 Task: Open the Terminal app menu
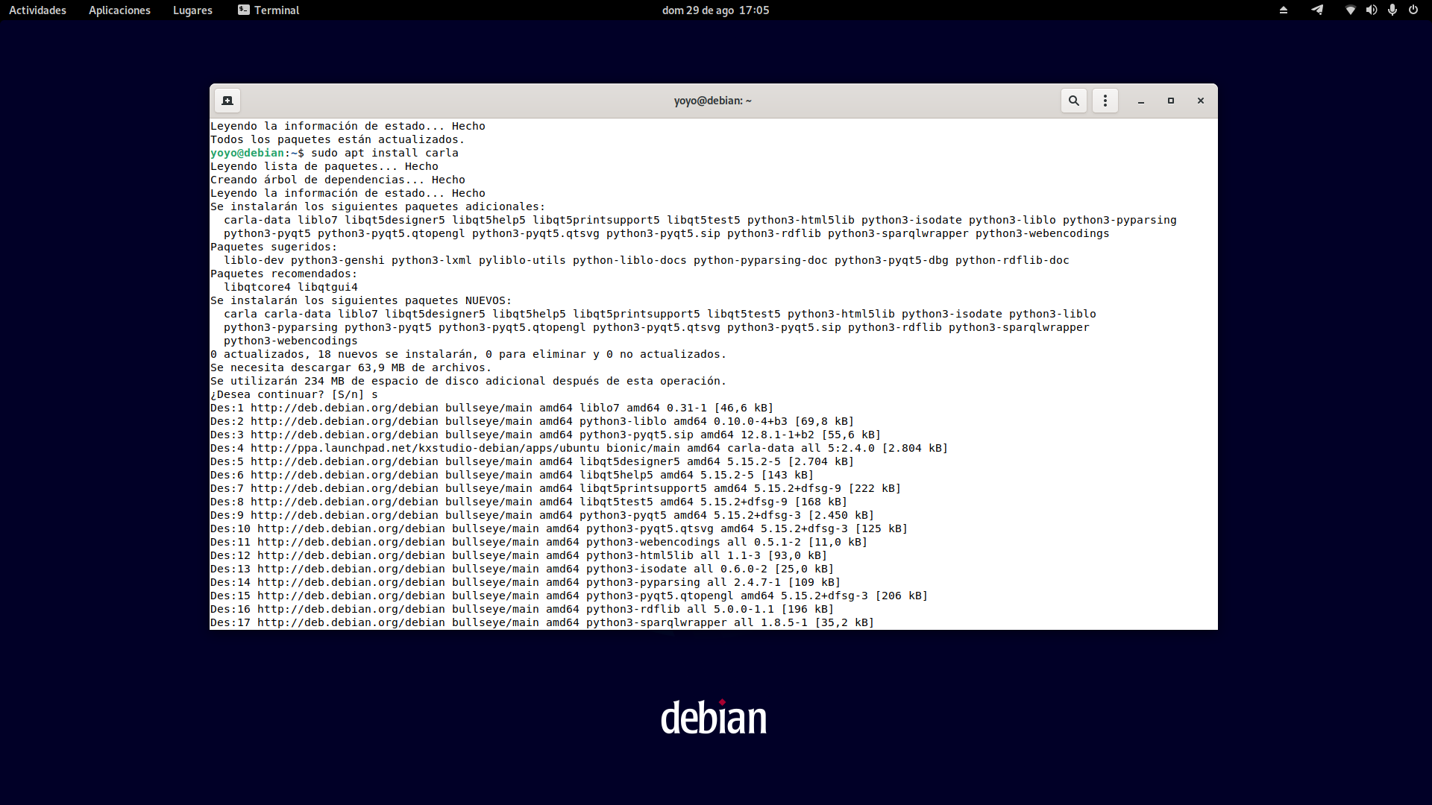click(268, 10)
